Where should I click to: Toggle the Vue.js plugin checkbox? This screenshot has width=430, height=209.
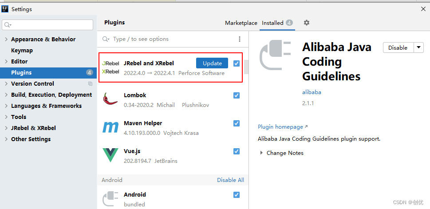tap(237, 151)
